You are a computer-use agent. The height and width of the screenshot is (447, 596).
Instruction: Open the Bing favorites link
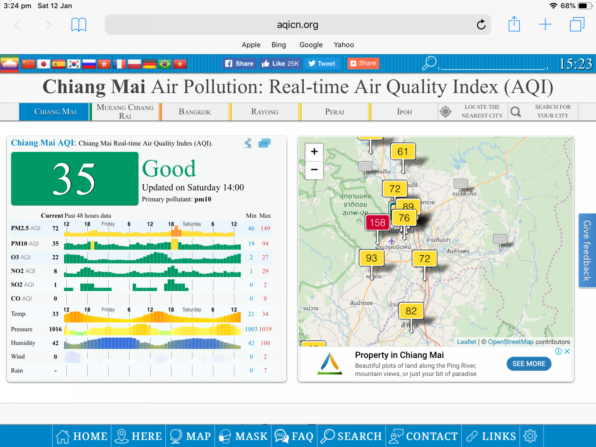pyautogui.click(x=279, y=45)
